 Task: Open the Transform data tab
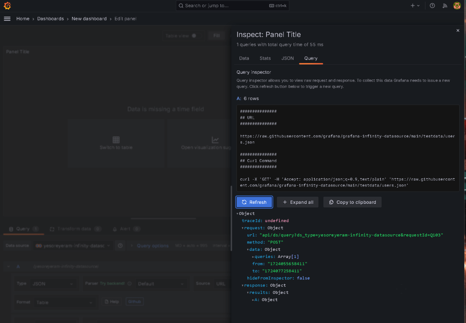pos(76,229)
